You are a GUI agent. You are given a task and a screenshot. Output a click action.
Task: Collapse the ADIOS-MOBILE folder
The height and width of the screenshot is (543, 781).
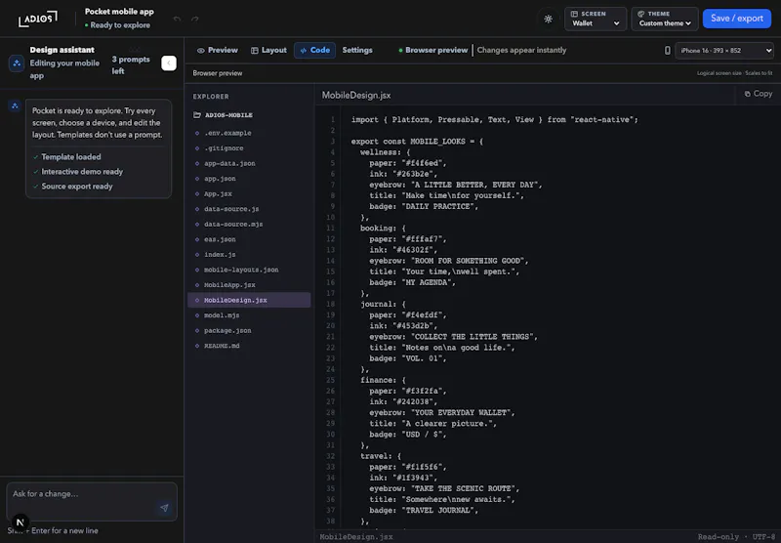[223, 115]
